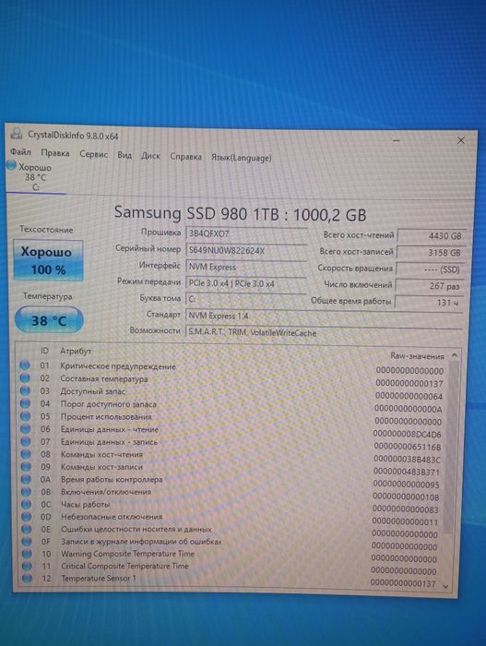Click status icon for attribute 06 Единицы данных - чтение
Image resolution: width=486 pixels, height=646 pixels.
[x=26, y=429]
